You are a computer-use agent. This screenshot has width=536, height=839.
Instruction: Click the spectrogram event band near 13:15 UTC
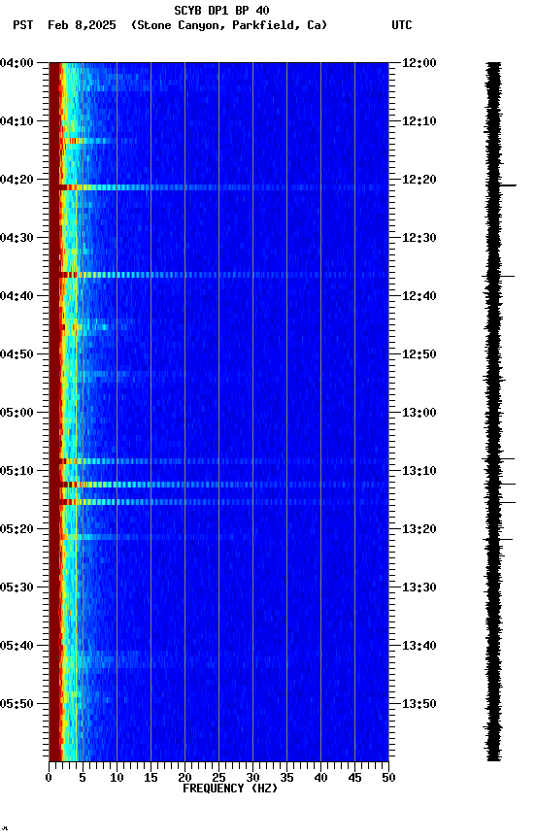point(218,502)
